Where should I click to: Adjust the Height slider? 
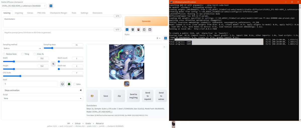26,69
